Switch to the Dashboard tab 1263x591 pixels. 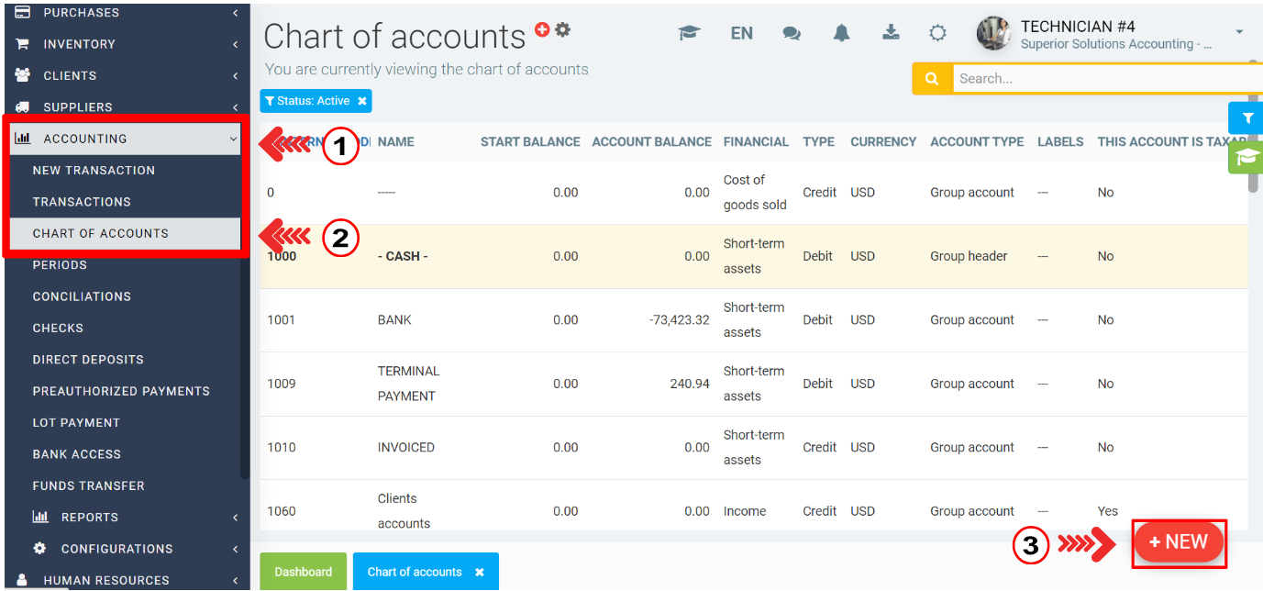(x=303, y=572)
